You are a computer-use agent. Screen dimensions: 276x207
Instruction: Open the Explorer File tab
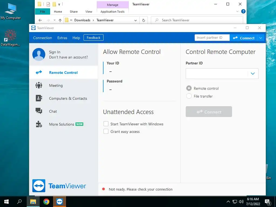(x=42, y=11)
